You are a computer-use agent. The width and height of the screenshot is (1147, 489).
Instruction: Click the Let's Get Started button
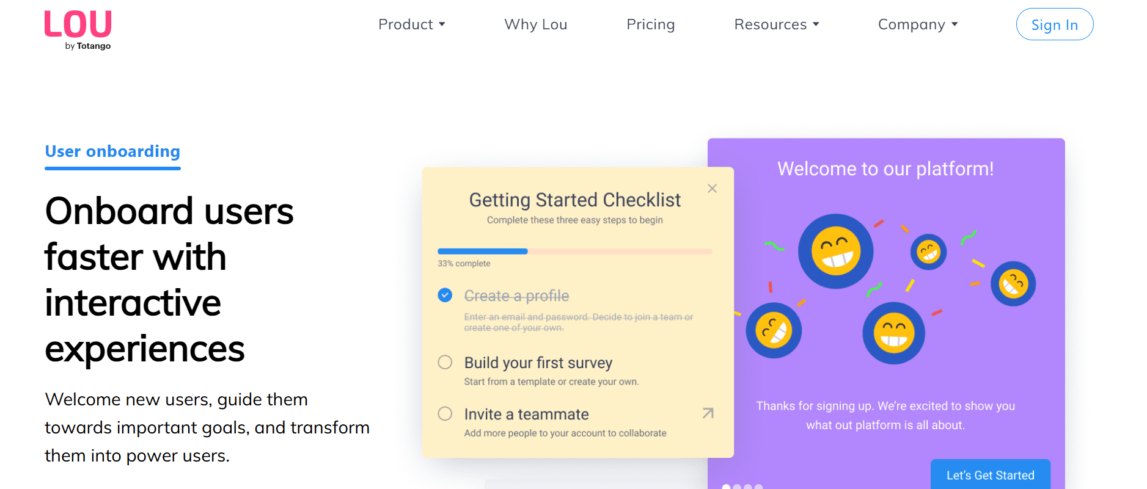tap(990, 475)
